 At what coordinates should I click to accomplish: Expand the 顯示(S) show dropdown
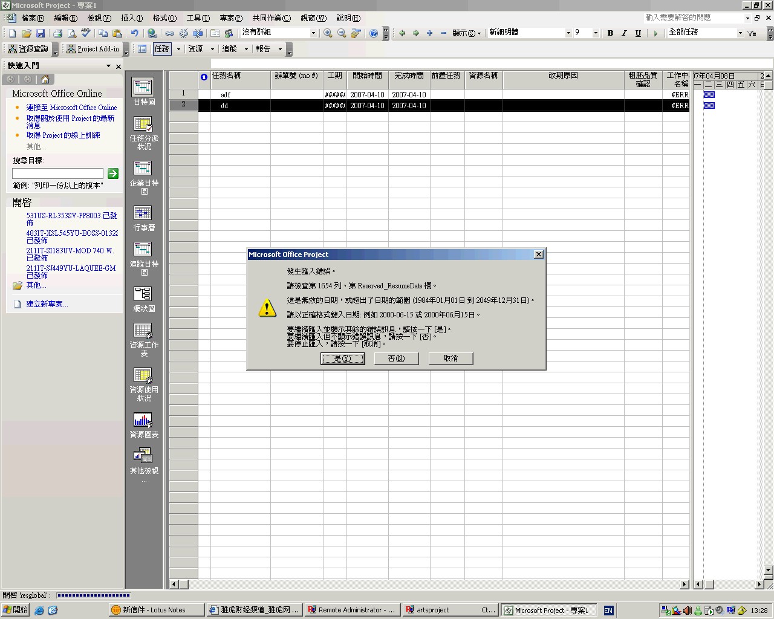(x=466, y=33)
